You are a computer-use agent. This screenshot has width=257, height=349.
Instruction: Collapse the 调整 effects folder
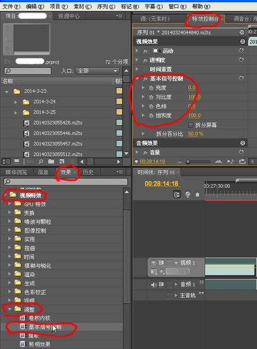coord(10,309)
